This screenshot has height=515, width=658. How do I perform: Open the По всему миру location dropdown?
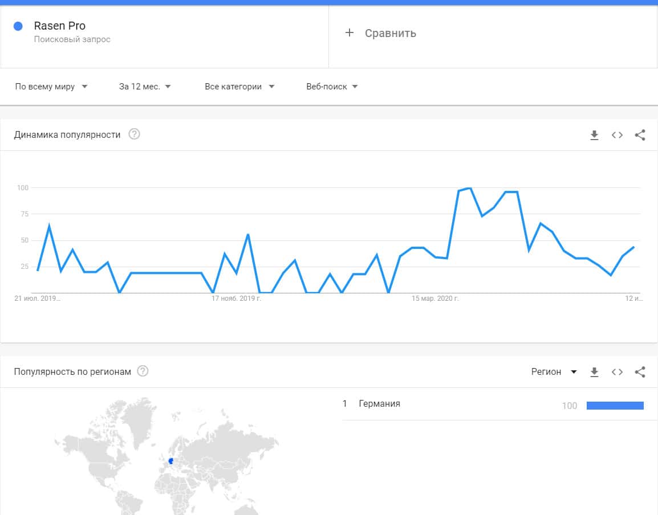[51, 87]
